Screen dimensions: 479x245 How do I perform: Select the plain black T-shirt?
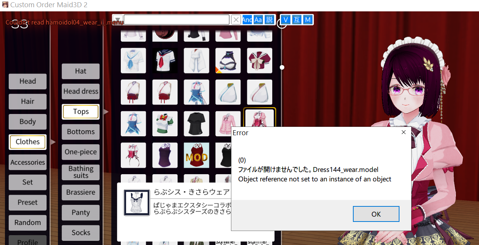[197, 123]
